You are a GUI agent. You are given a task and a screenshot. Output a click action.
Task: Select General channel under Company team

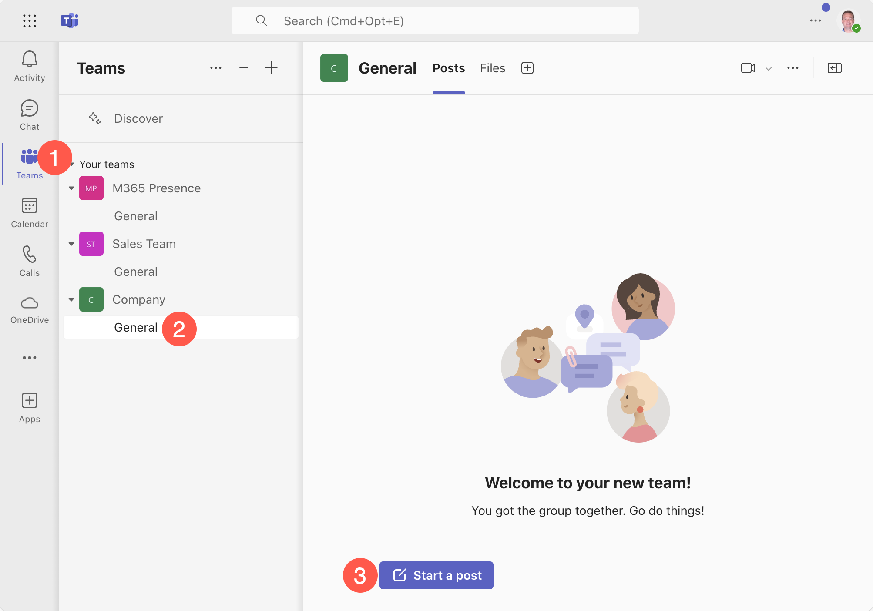click(x=135, y=327)
